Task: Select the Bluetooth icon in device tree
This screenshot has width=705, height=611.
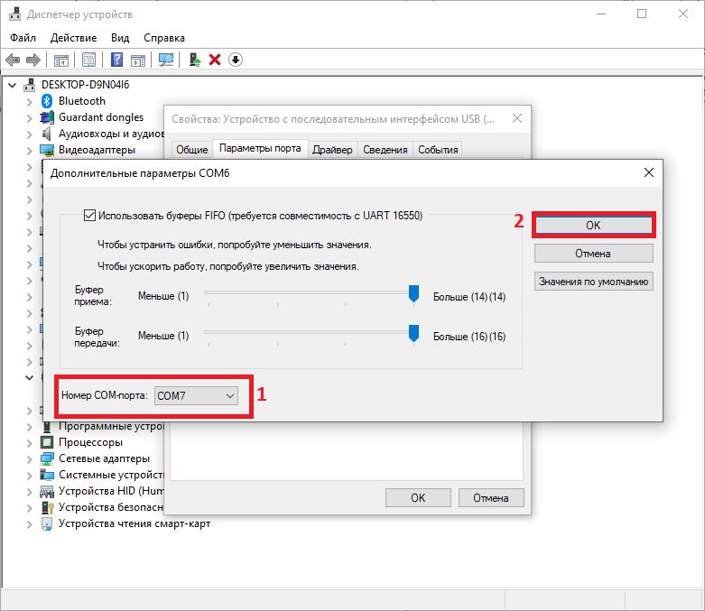Action: [x=47, y=101]
